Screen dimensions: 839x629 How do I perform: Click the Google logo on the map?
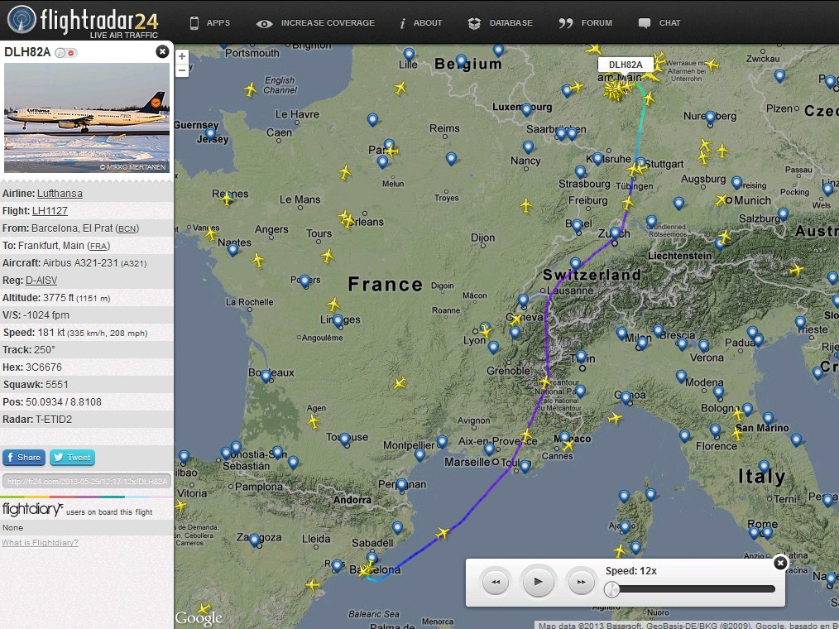click(x=198, y=618)
